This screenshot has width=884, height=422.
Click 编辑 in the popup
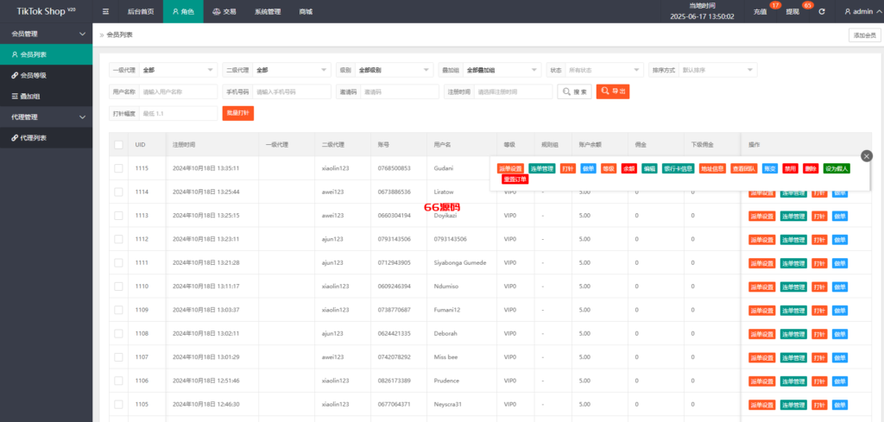coord(649,168)
